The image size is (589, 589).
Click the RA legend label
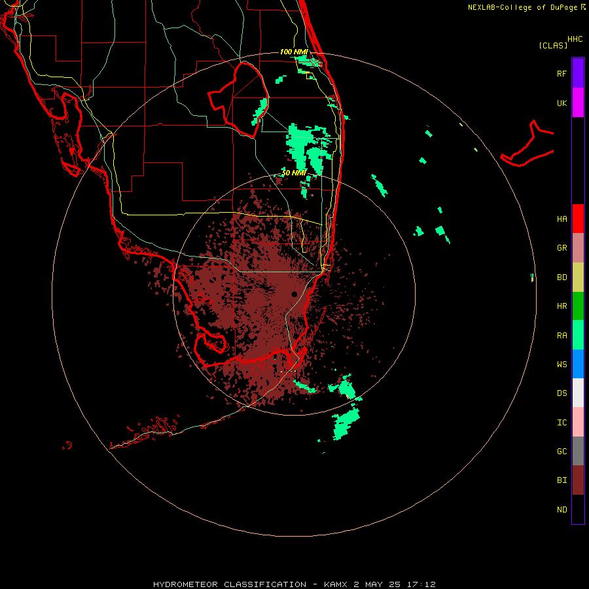pyautogui.click(x=562, y=336)
